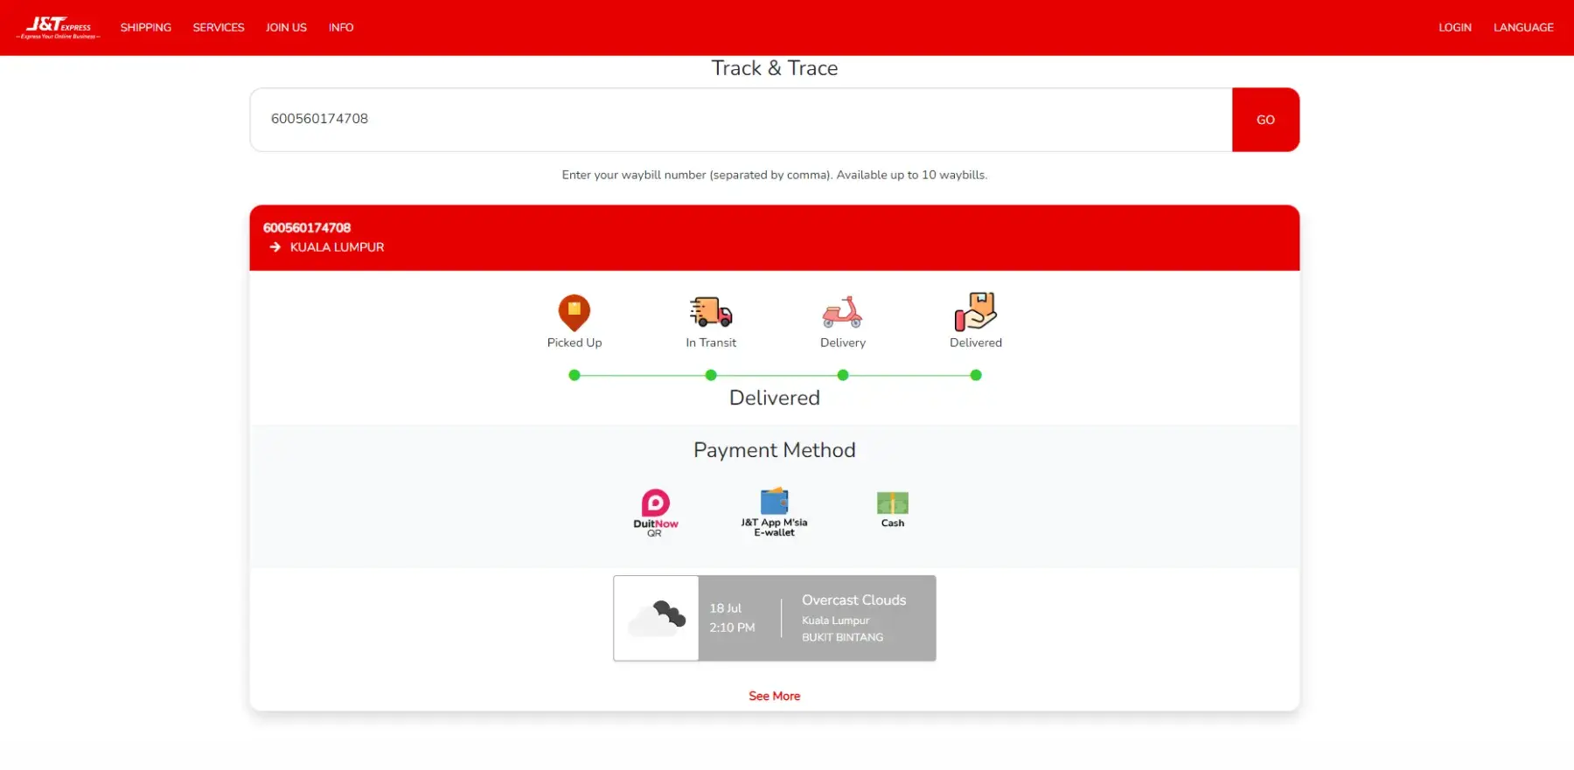Go to LOGIN page
The image size is (1574, 770).
(x=1455, y=28)
